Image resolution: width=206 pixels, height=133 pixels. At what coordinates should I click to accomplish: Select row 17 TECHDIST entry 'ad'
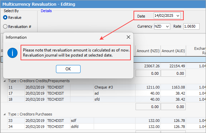coord(107,93)
